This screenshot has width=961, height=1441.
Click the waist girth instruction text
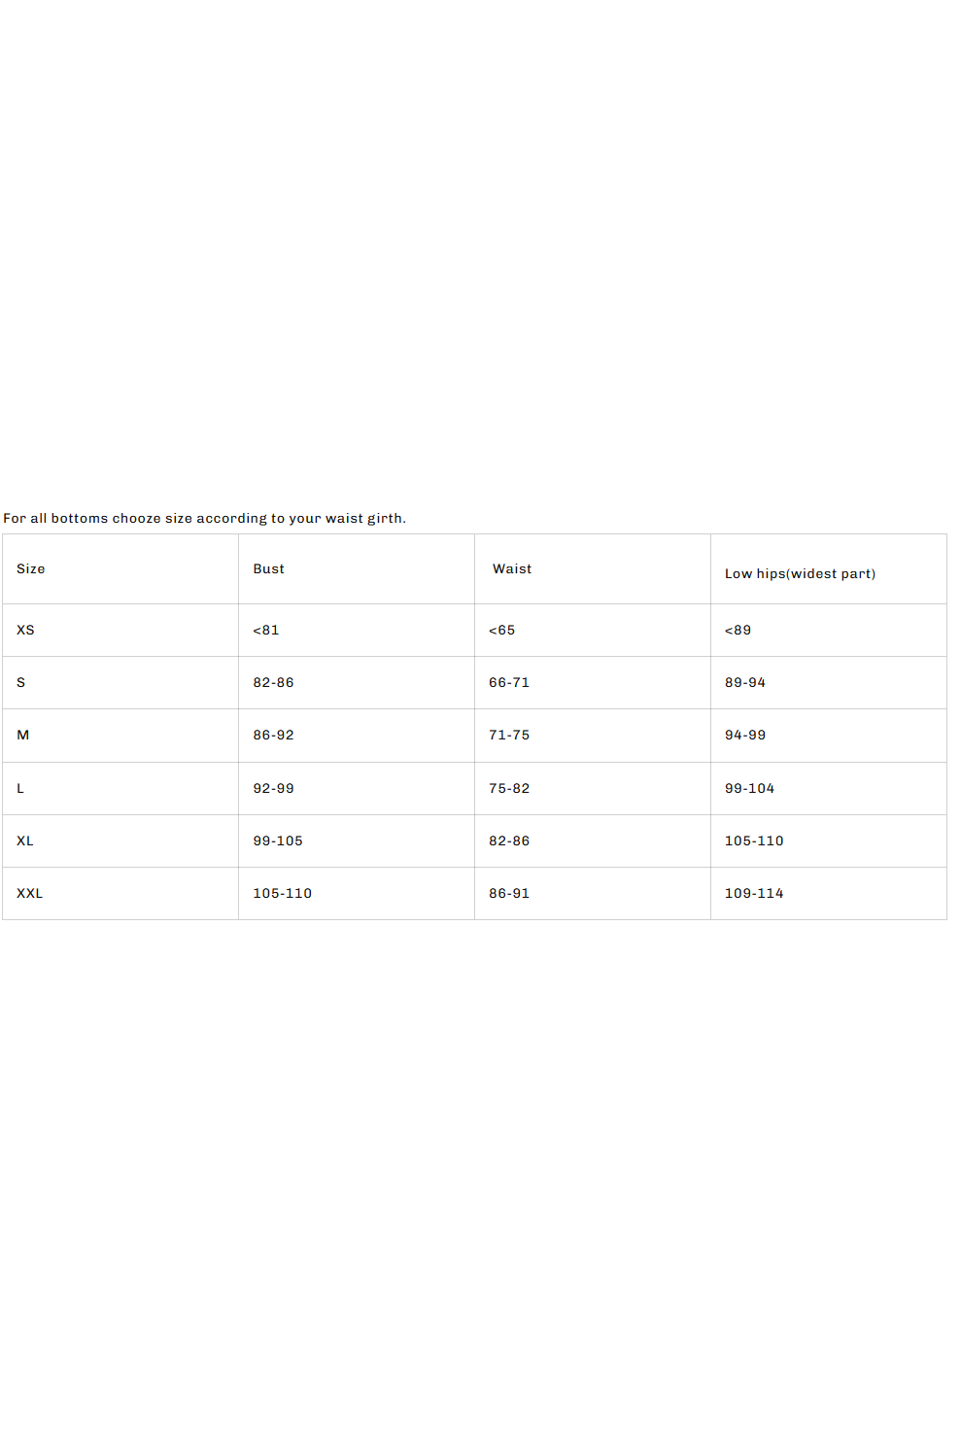pyautogui.click(x=204, y=519)
